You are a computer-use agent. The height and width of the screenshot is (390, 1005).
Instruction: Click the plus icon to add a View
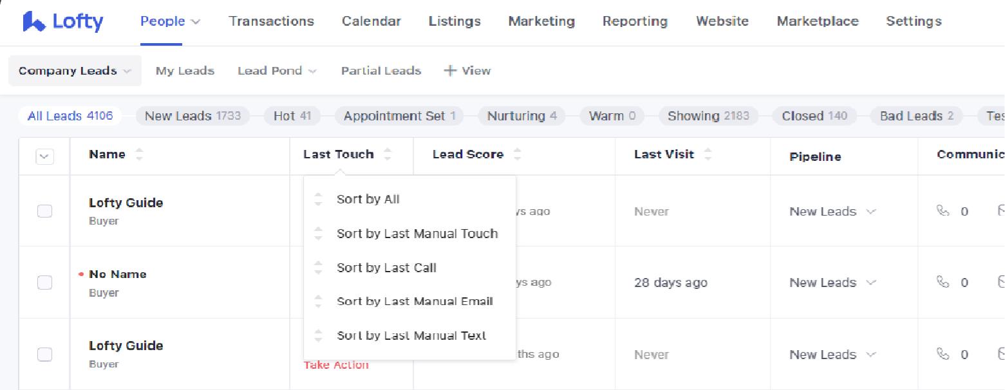pyautogui.click(x=450, y=71)
